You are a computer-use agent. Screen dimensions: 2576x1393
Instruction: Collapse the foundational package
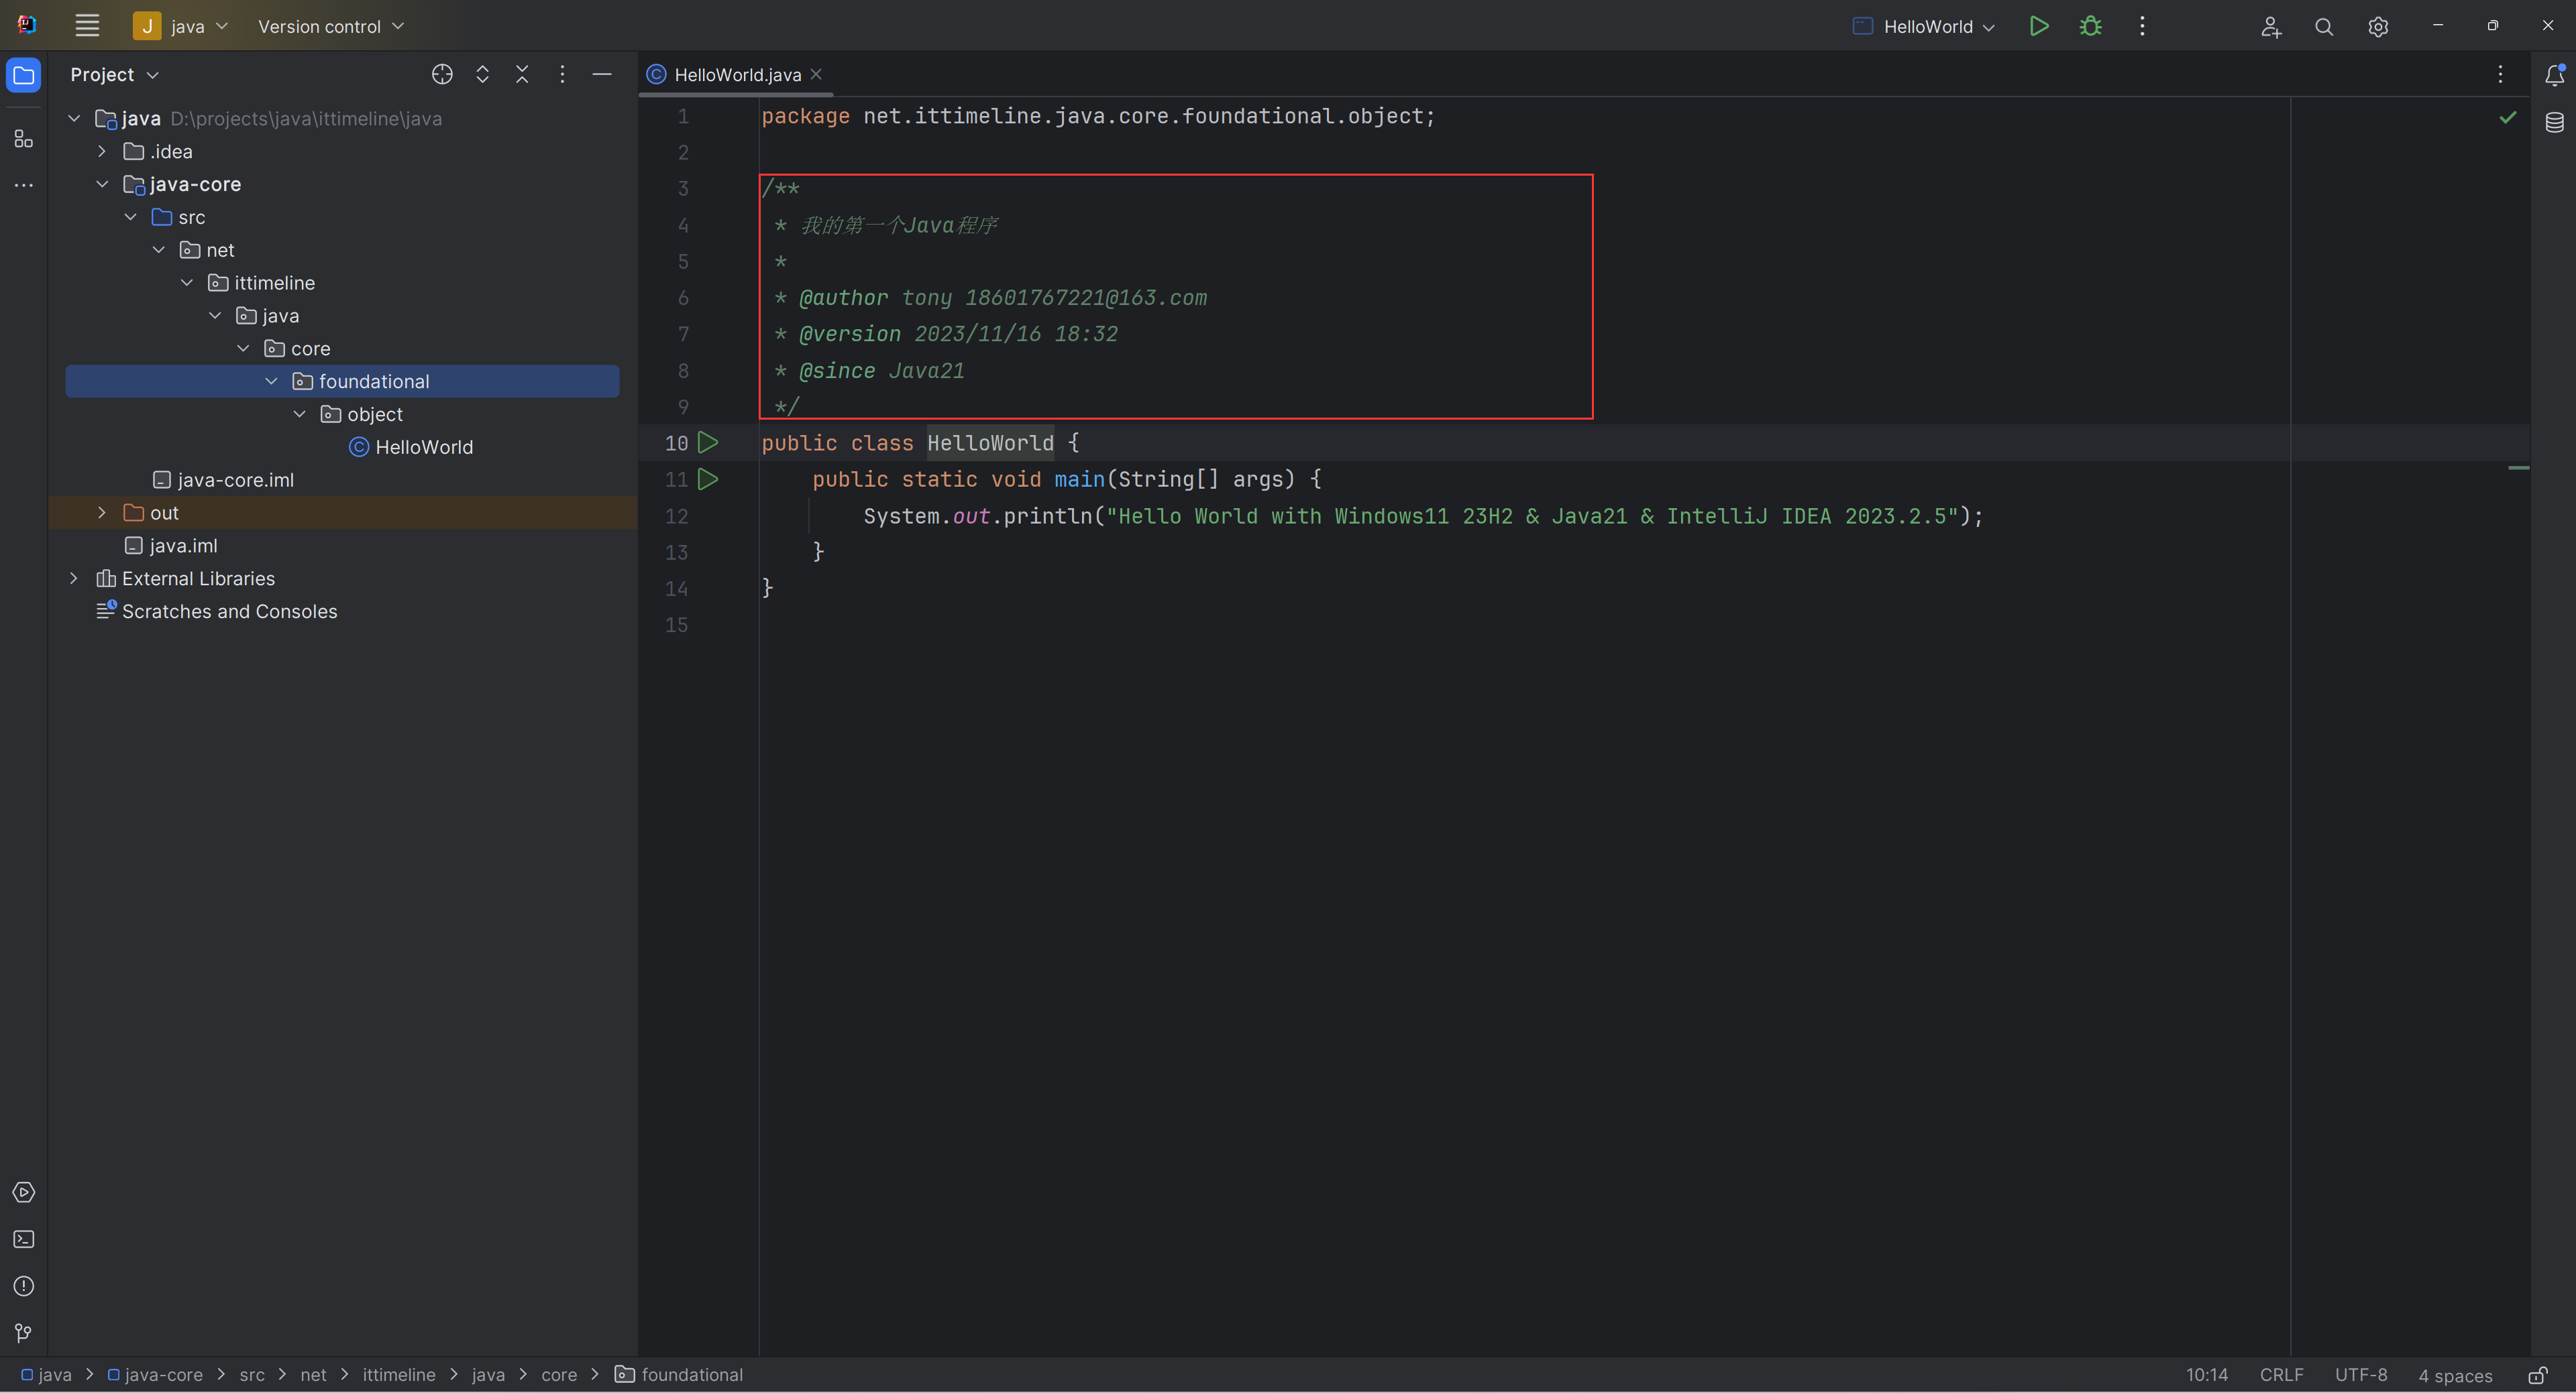click(x=271, y=381)
